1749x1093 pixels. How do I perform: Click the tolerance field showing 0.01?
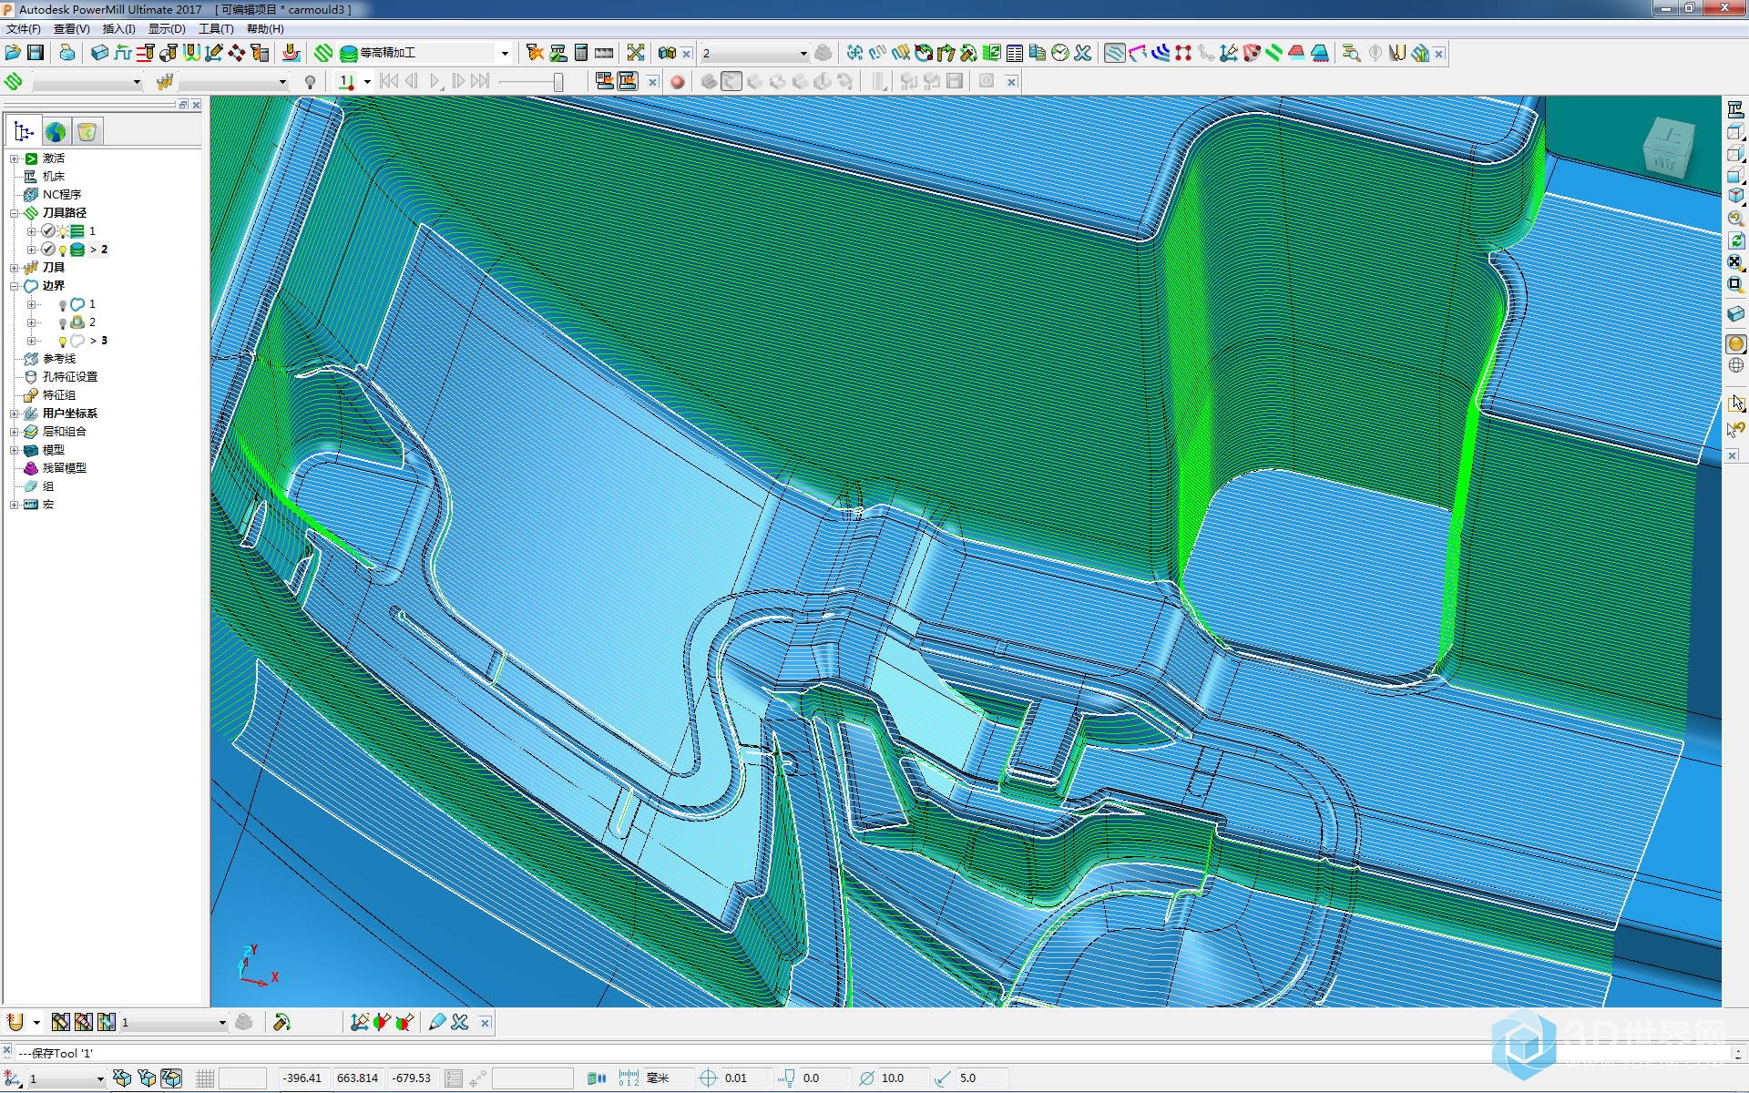click(x=747, y=1078)
